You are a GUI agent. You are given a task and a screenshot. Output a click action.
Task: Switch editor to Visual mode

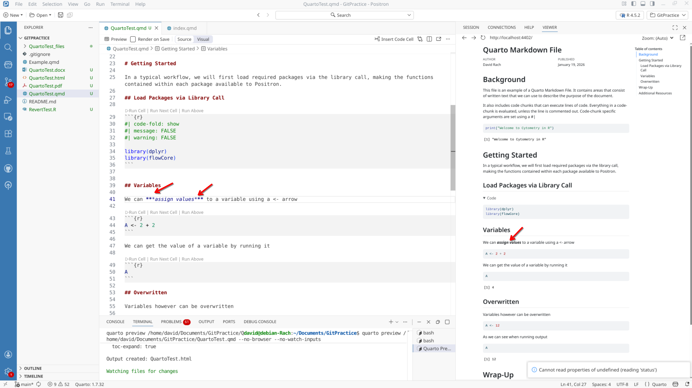pos(203,39)
